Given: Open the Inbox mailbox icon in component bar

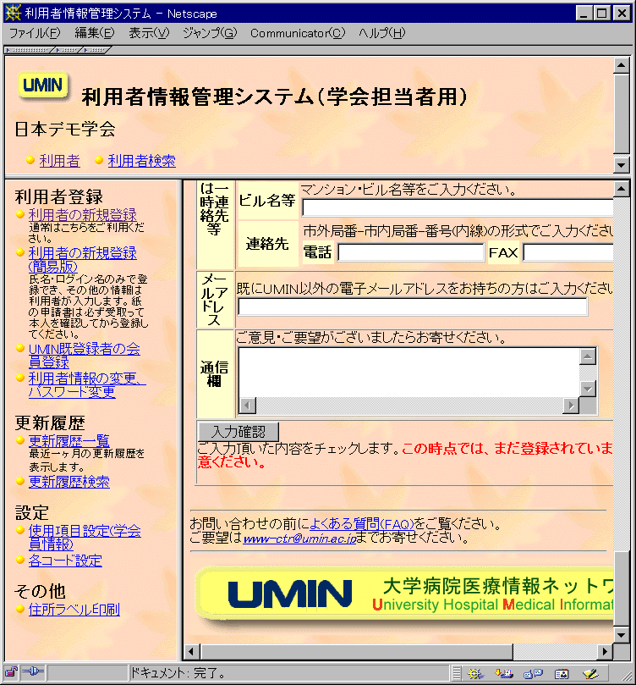Looking at the screenshot, I should tap(505, 673).
